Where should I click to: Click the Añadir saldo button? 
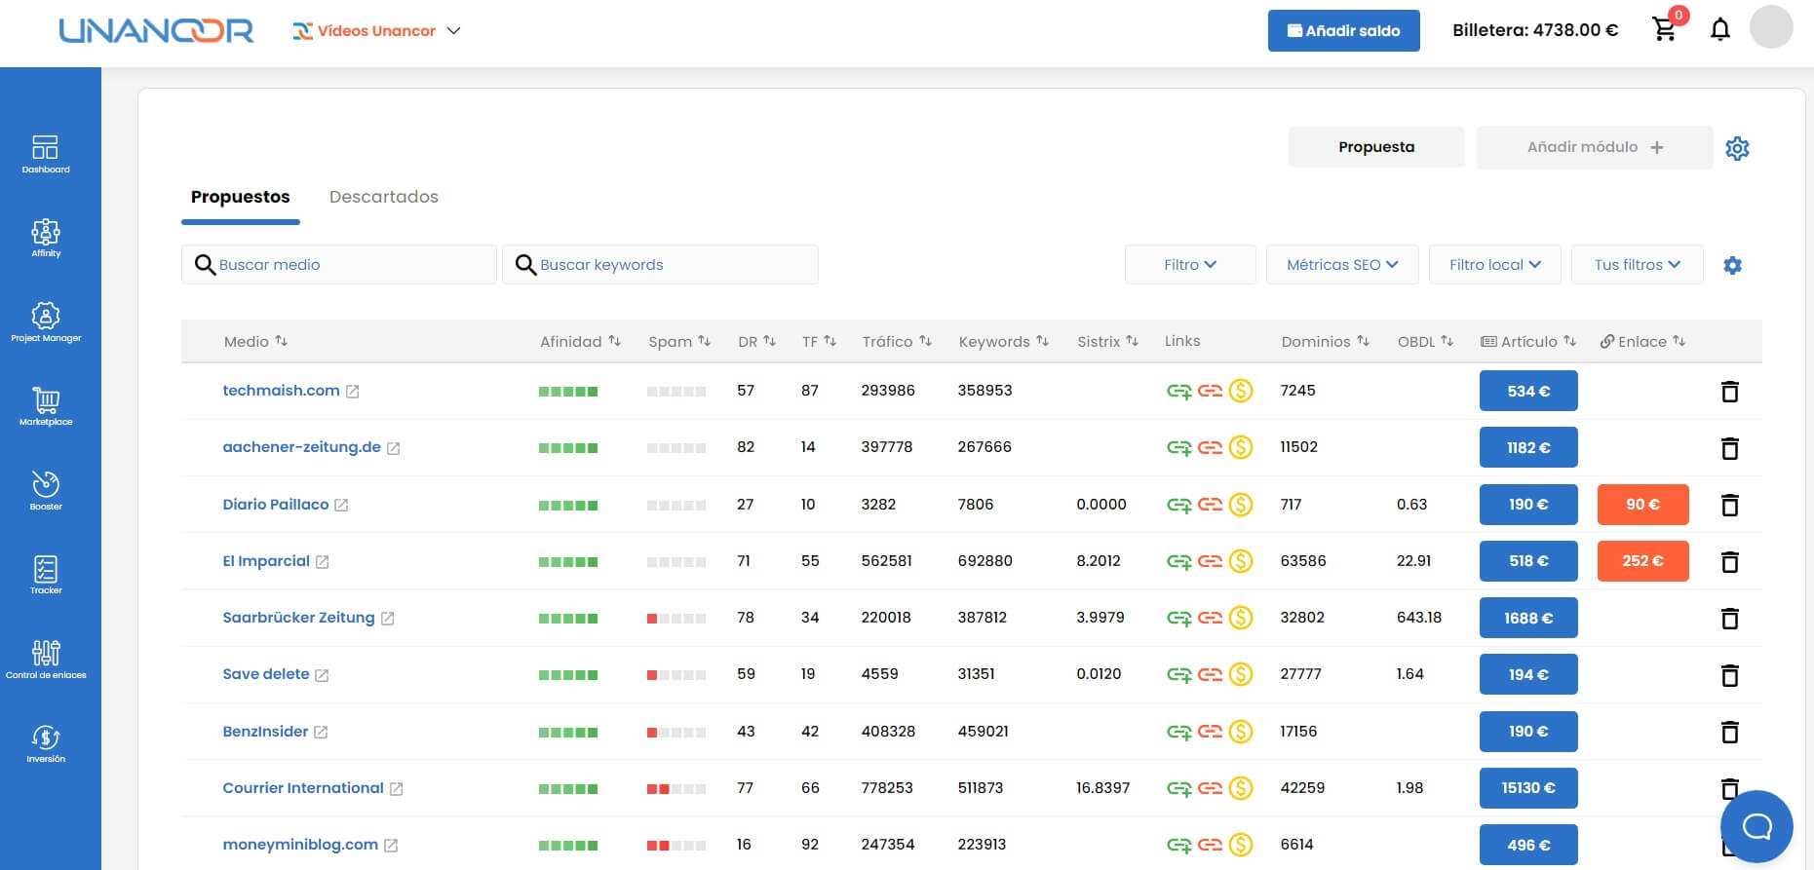1343,30
